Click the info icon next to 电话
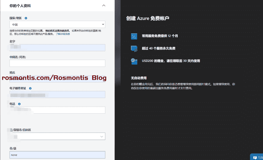 (x=19, y=104)
